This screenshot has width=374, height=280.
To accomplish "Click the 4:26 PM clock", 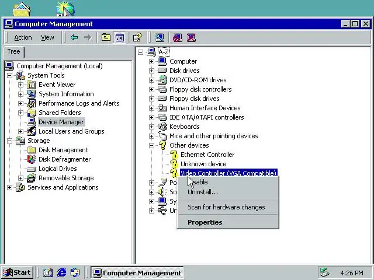I will pyautogui.click(x=352, y=273).
